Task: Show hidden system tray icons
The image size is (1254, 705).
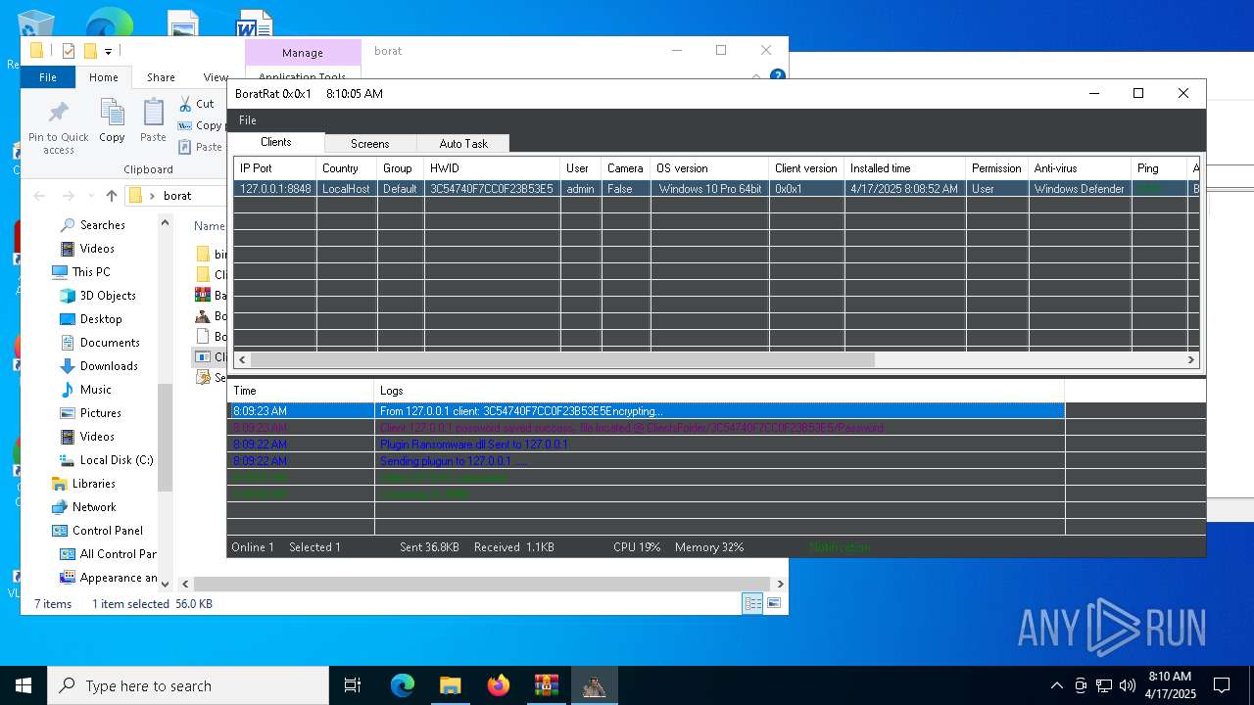Action: point(1056,685)
